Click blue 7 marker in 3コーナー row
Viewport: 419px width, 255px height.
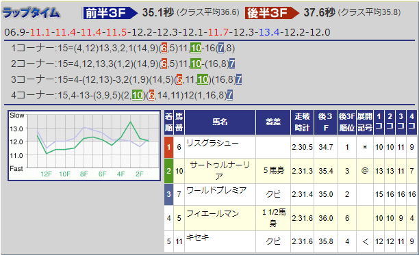click(x=239, y=79)
